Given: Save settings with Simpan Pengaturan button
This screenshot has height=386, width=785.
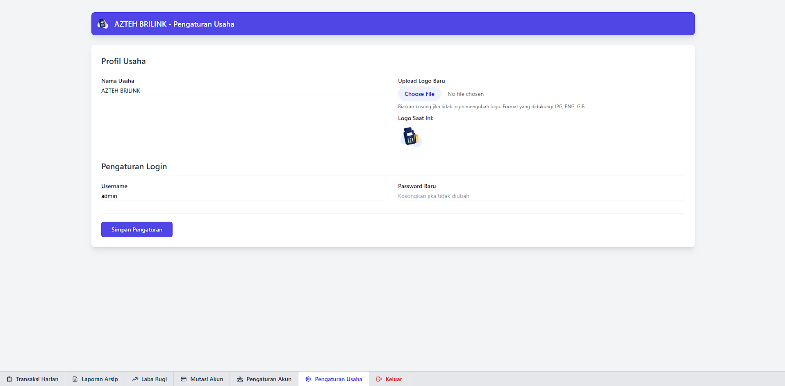Looking at the screenshot, I should tap(137, 229).
